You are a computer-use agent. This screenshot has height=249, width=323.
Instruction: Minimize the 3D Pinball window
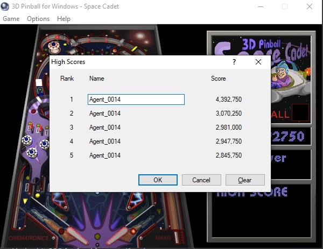pyautogui.click(x=261, y=6)
